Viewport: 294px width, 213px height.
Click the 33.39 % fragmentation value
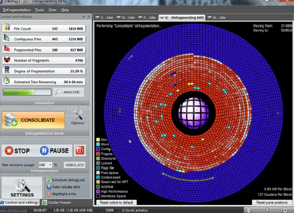click(76, 71)
